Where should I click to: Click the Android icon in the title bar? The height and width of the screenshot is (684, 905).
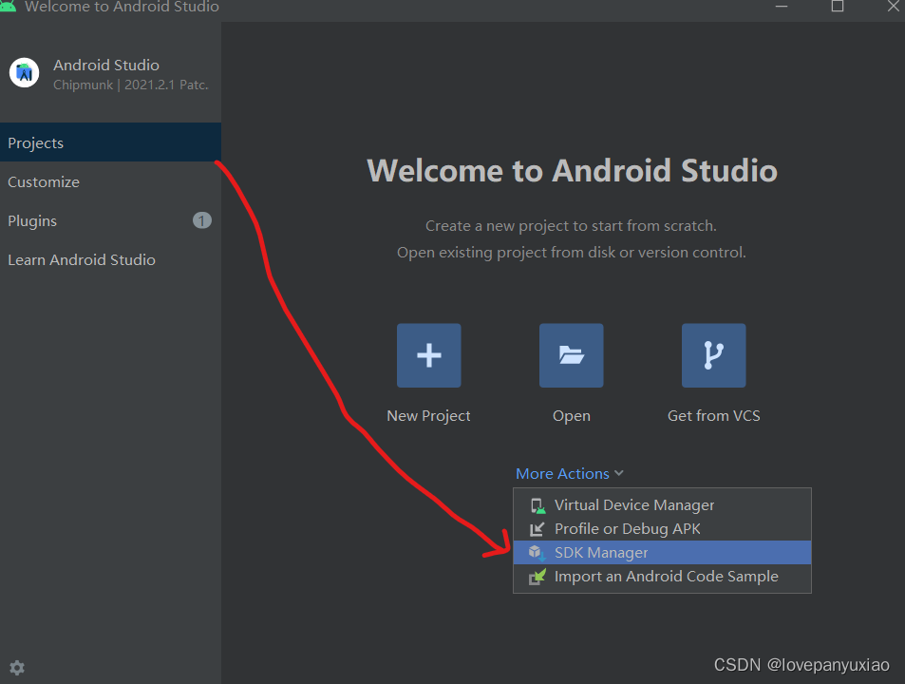click(x=8, y=6)
